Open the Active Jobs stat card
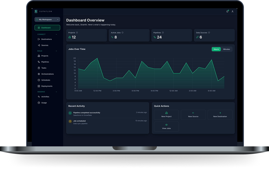The image size is (269, 169). coord(129,35)
